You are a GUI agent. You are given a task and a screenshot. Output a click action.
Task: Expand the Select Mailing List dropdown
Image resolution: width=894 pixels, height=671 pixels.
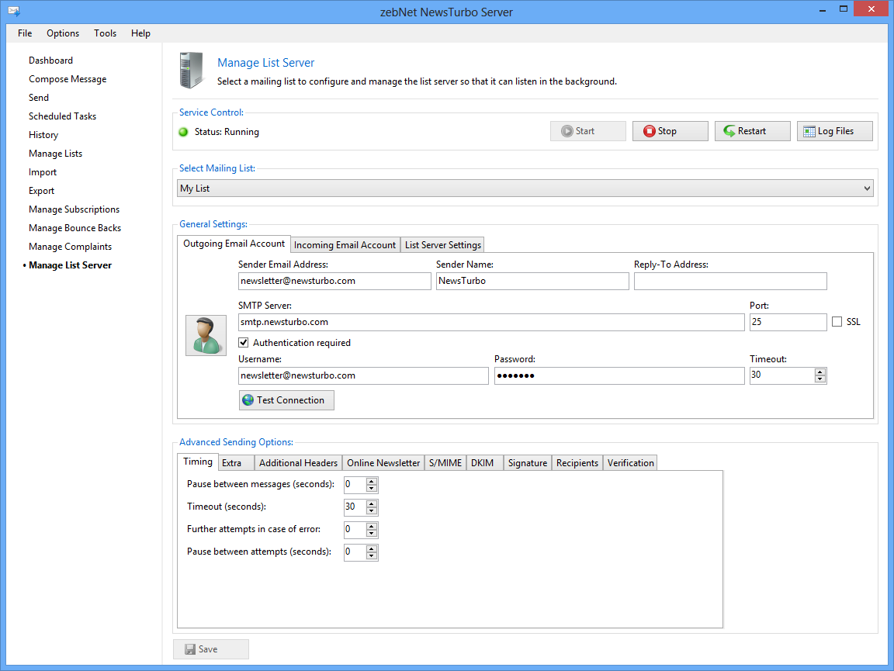867,189
